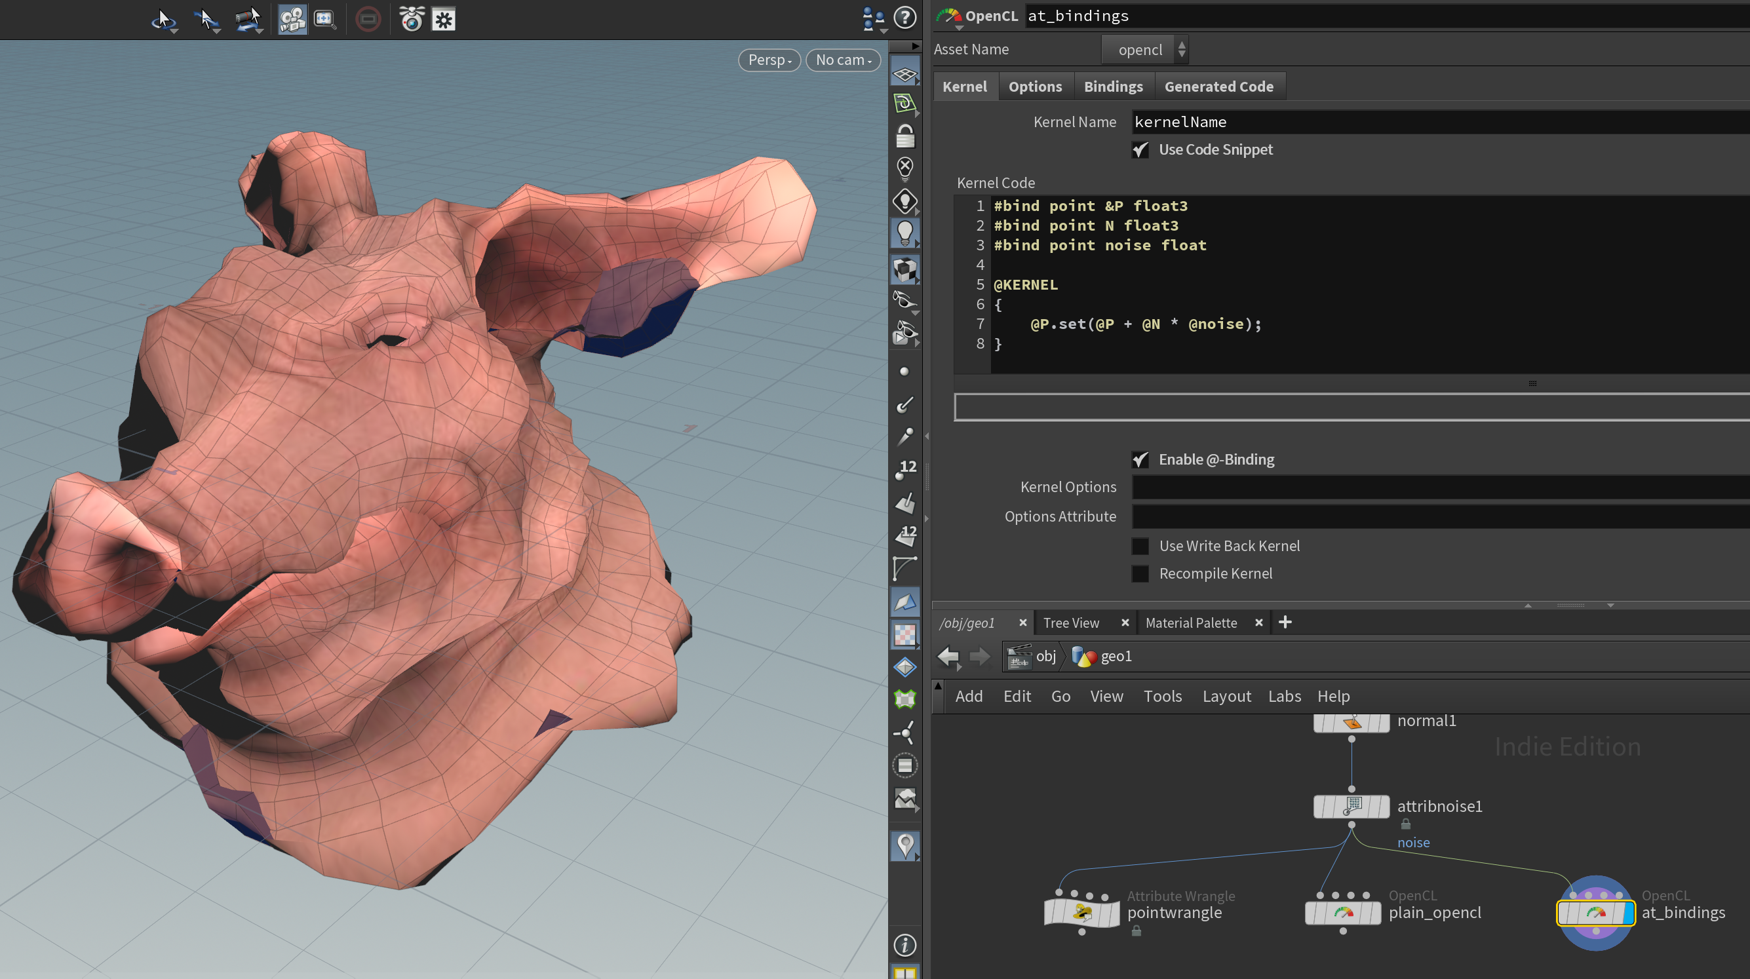This screenshot has width=1750, height=979.
Task: Navigate back in network editor
Action: tap(948, 657)
